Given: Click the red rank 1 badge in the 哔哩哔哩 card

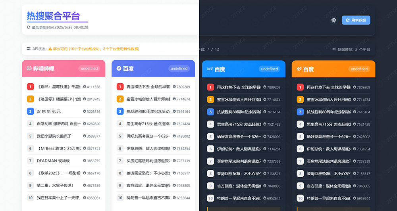Looking at the screenshot, I should tap(31, 87).
